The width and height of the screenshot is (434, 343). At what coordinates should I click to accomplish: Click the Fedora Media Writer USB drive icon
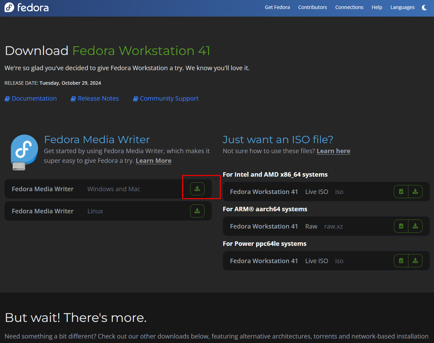coord(24,152)
